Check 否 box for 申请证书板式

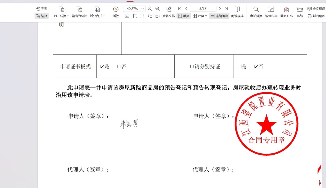click(x=119, y=67)
